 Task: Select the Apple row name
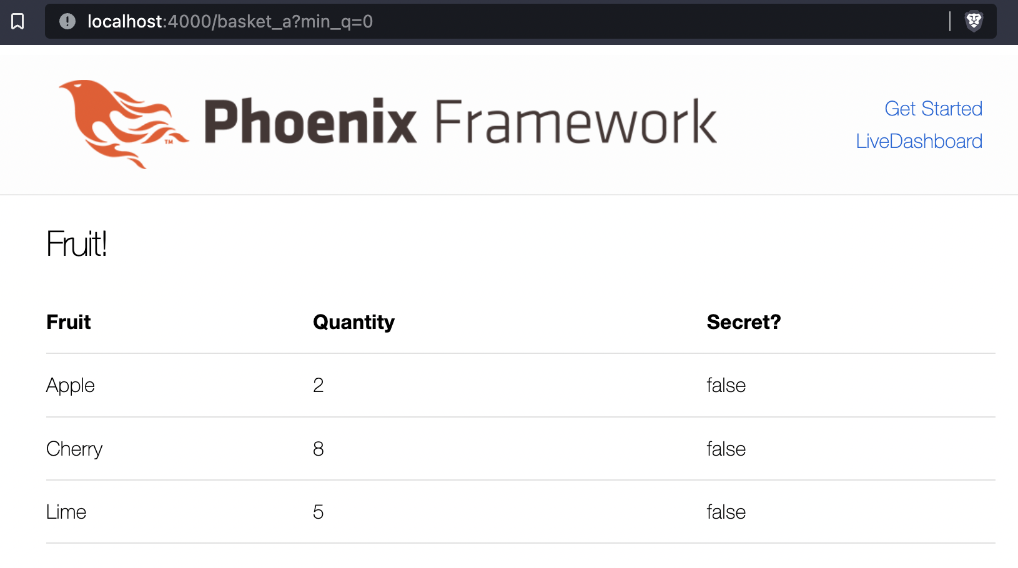click(x=71, y=385)
